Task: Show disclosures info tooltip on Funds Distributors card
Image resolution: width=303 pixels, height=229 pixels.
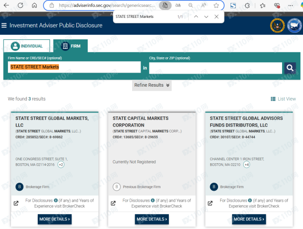Action: 250,200
